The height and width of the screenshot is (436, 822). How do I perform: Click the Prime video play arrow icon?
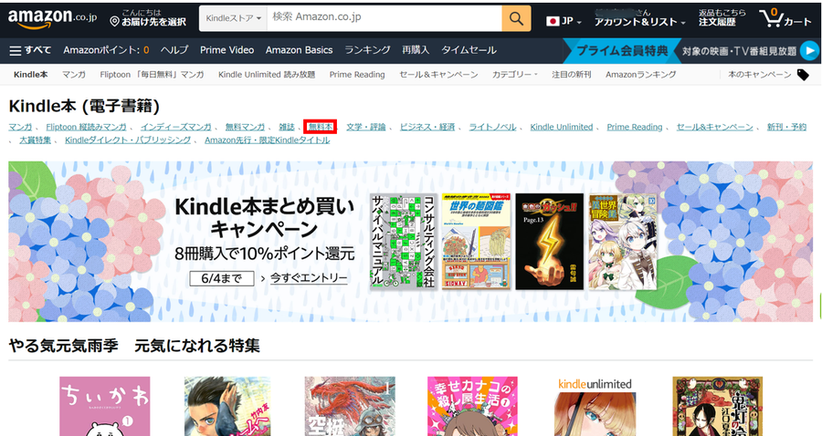tap(810, 51)
